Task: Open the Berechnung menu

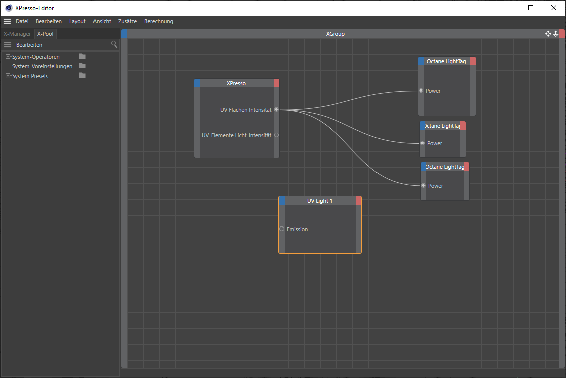Action: (159, 21)
